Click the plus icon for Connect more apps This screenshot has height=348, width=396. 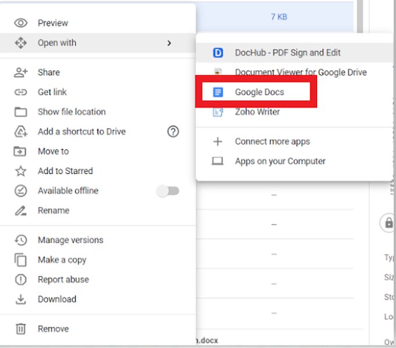pos(218,142)
